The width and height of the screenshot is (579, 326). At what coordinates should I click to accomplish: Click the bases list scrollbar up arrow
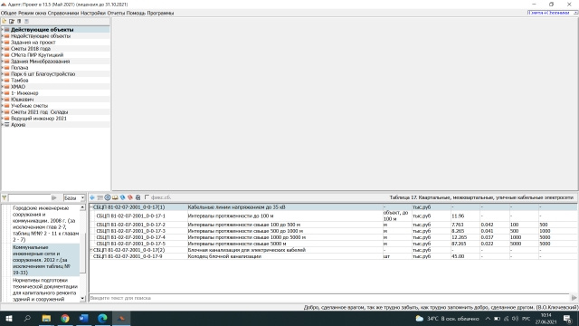pos(82,207)
